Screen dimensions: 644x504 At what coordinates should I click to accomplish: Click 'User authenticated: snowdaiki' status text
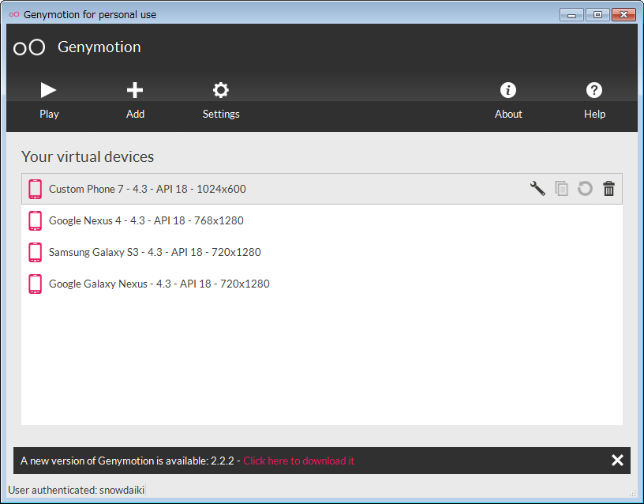click(x=76, y=490)
